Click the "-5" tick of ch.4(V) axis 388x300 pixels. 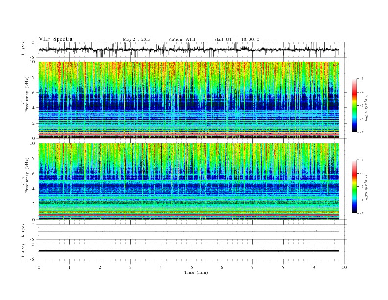tap(33, 259)
